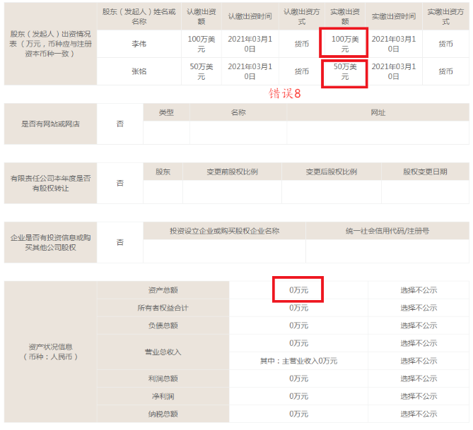Click the 0万元 value for 负债总额

pos(298,326)
